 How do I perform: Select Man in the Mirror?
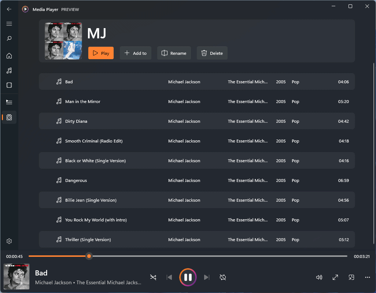(x=197, y=101)
